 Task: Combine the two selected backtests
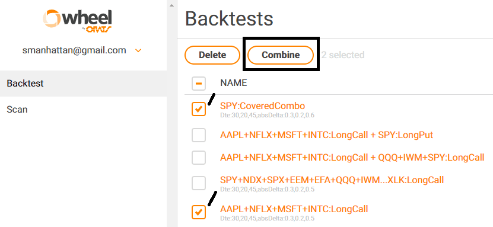[281, 55]
